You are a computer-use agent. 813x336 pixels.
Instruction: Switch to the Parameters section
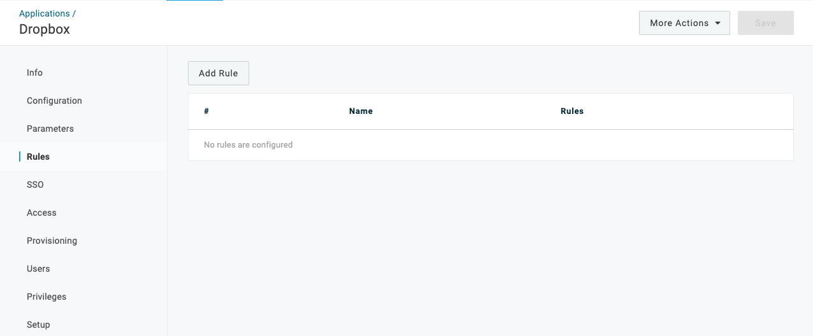coord(50,129)
